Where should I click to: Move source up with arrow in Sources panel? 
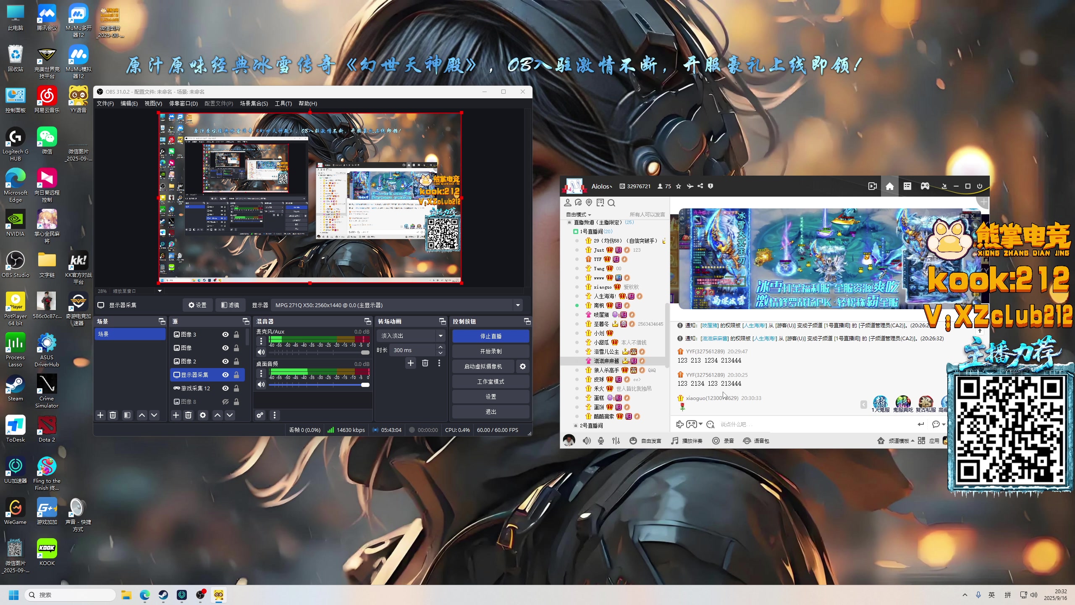218,415
